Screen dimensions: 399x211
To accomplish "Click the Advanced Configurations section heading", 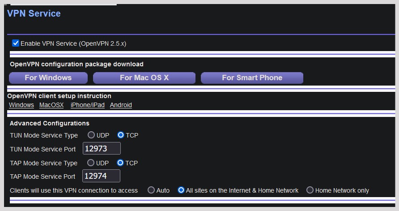I will pos(50,123).
